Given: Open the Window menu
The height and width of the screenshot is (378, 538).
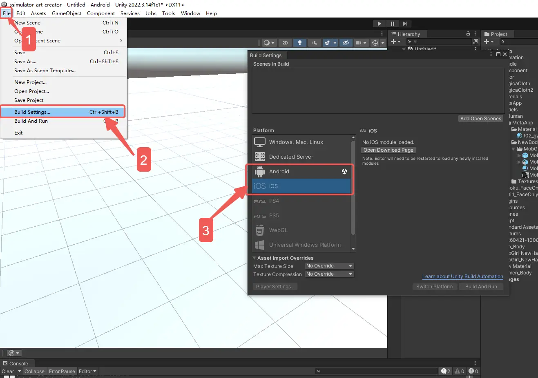Looking at the screenshot, I should (190, 13).
